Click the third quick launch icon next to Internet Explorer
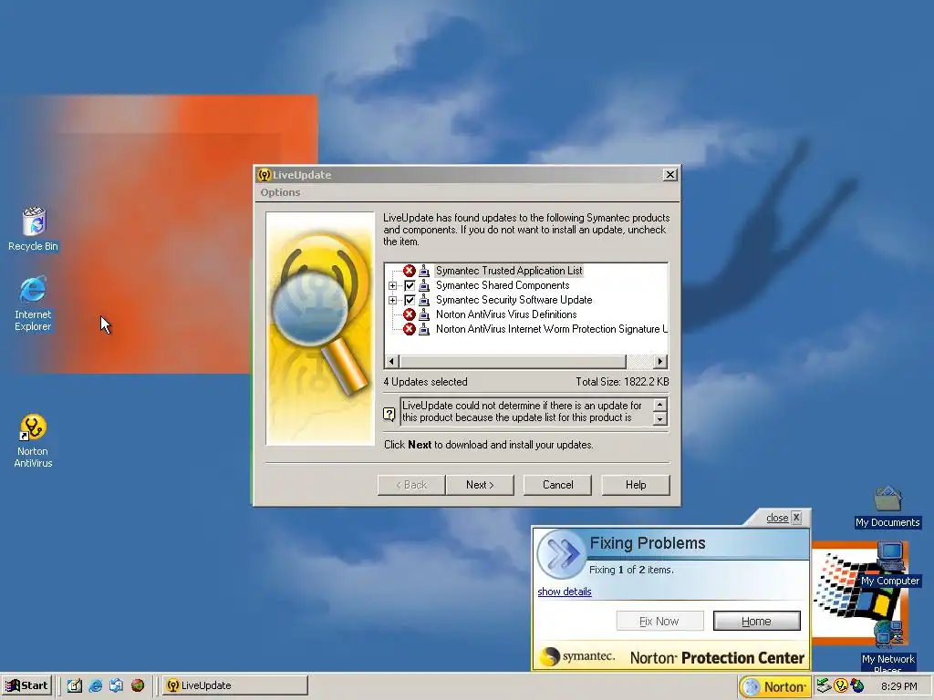 tap(116, 685)
